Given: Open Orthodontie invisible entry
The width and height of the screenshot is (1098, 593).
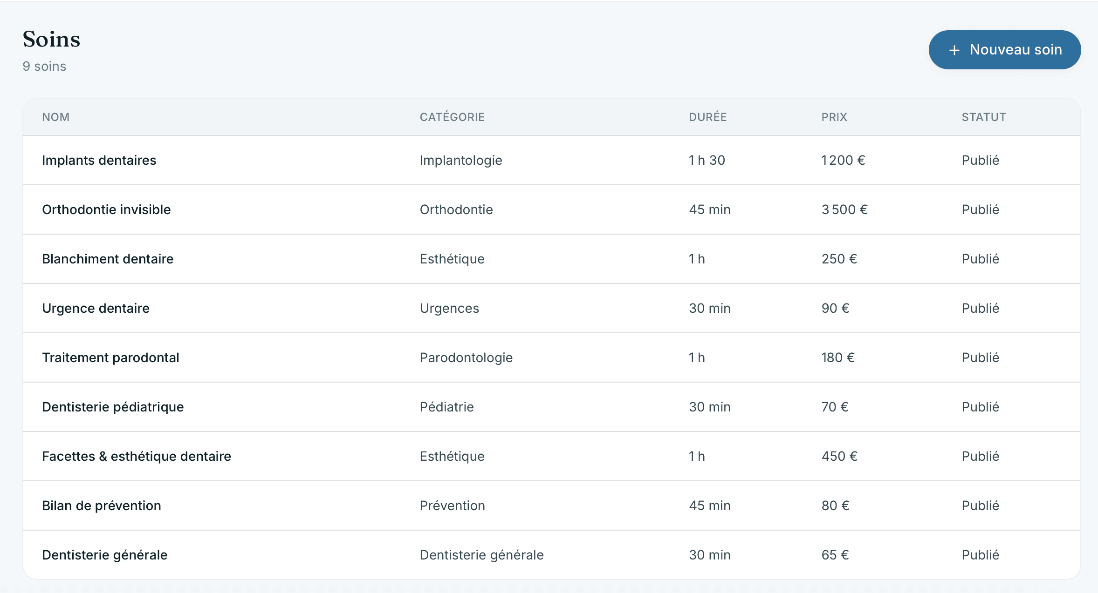Looking at the screenshot, I should (x=106, y=209).
